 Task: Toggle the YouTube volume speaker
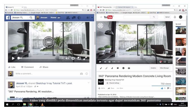pyautogui.click(x=110, y=62)
